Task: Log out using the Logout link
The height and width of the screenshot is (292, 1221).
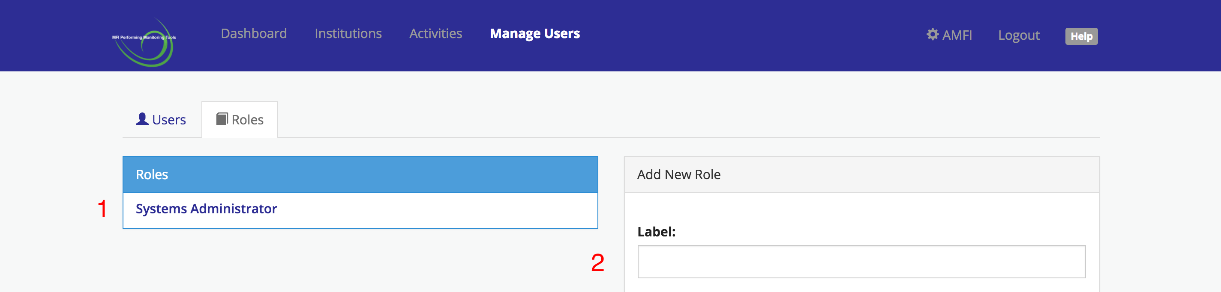Action: pos(1019,35)
